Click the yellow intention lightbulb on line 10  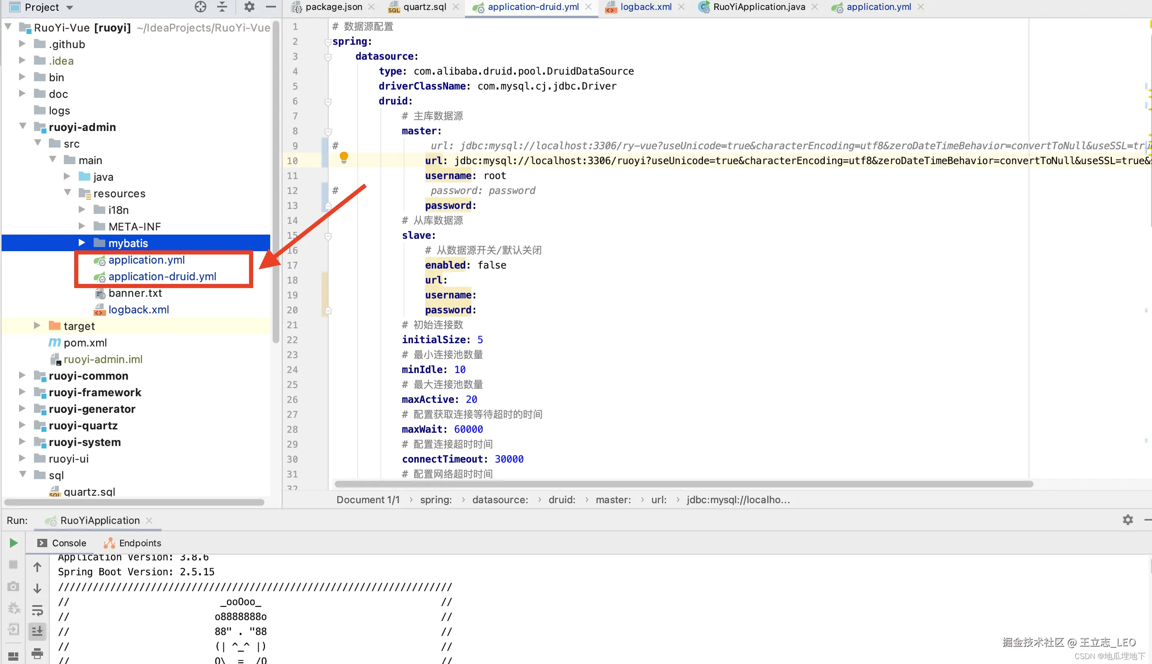[x=344, y=158]
